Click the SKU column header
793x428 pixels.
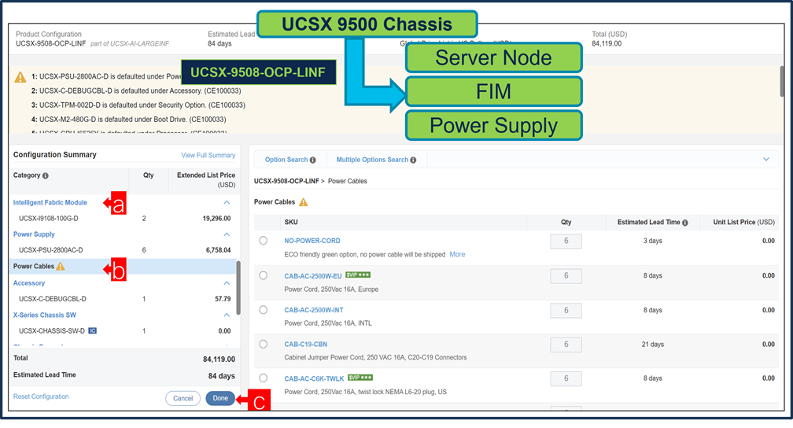(291, 222)
